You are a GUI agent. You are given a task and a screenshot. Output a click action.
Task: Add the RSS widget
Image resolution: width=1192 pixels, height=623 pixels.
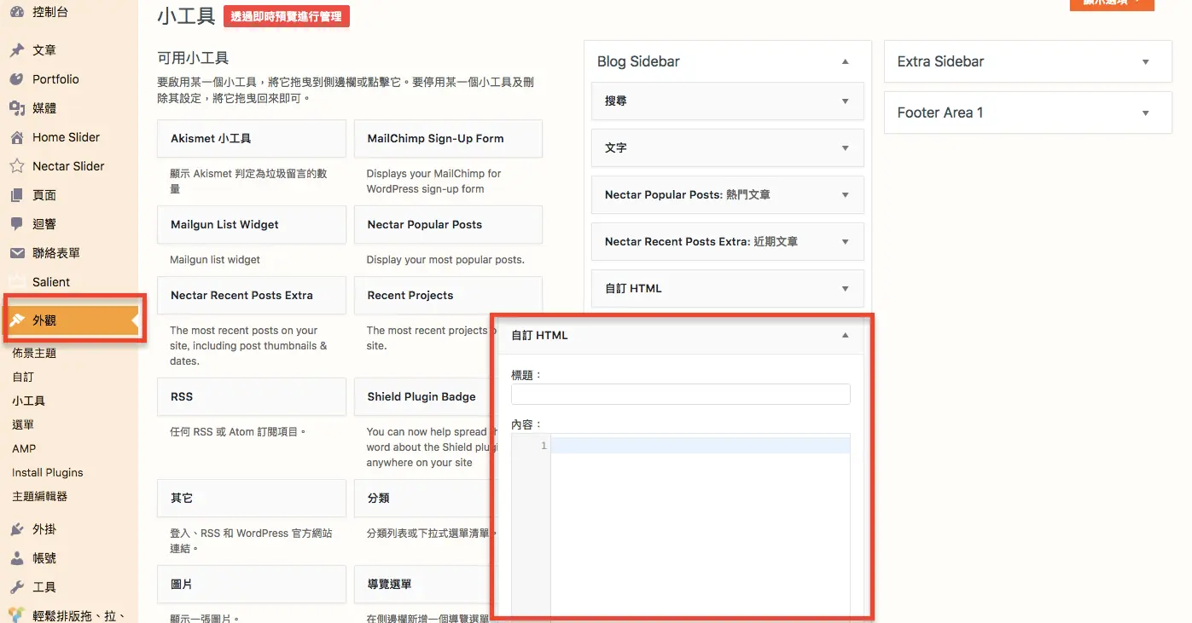point(252,396)
